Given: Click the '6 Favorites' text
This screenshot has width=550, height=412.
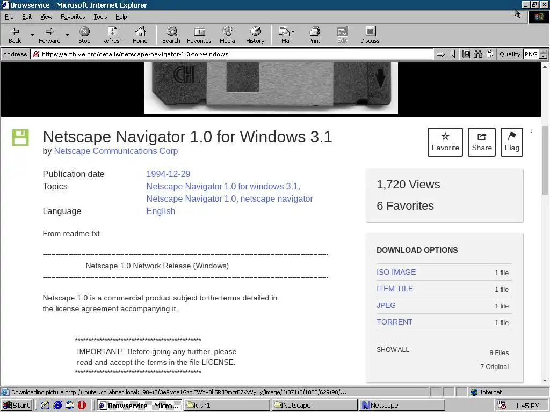Looking at the screenshot, I should 405,206.
